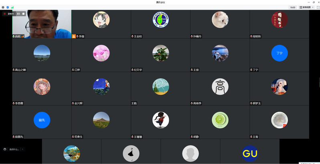Click the blue security shield icon

[8, 7]
